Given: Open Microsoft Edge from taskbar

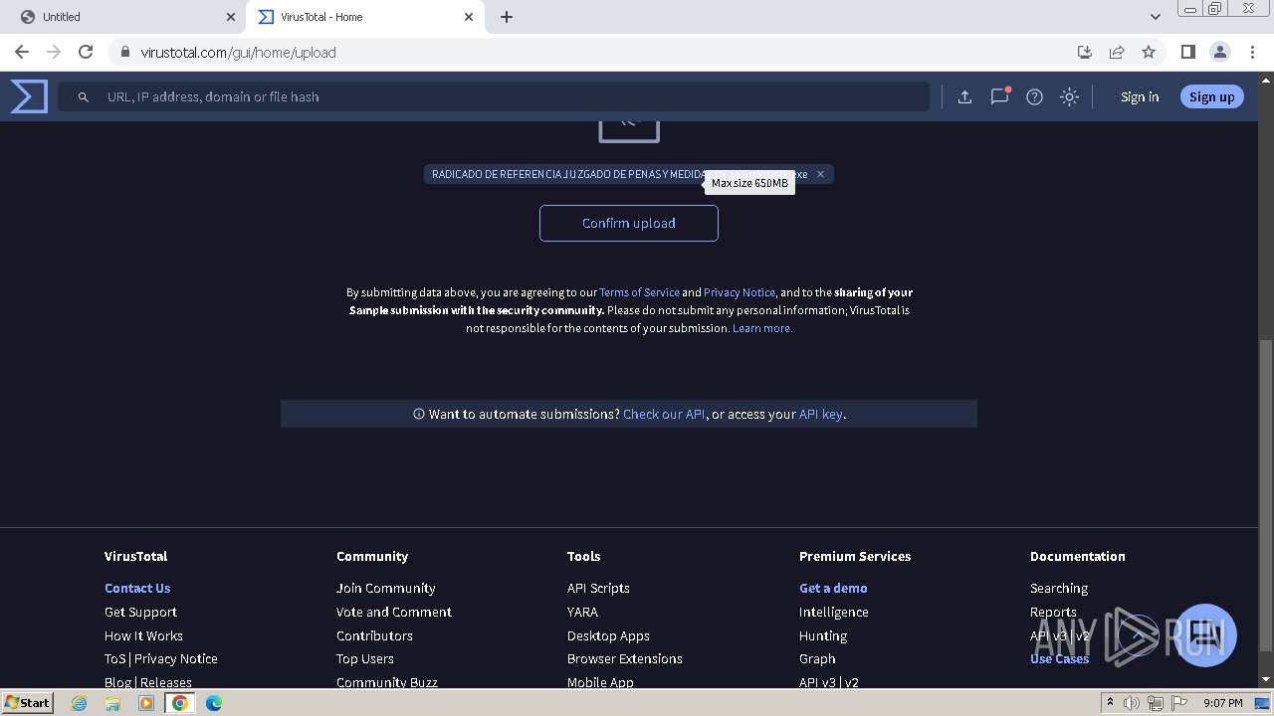Looking at the screenshot, I should point(214,703).
